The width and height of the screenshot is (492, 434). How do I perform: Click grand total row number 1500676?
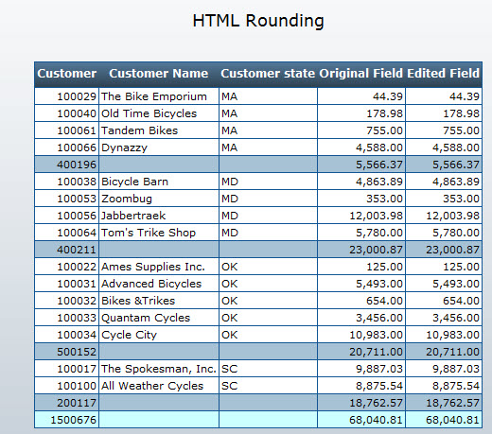67,420
